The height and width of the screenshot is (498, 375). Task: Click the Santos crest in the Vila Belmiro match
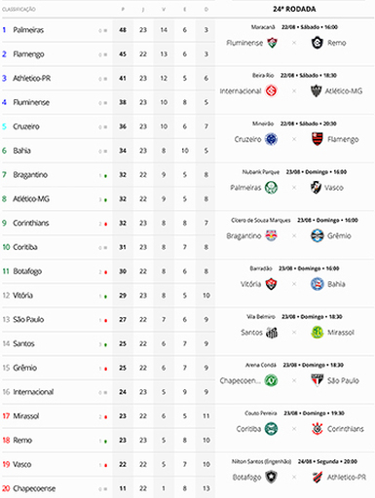272,333
